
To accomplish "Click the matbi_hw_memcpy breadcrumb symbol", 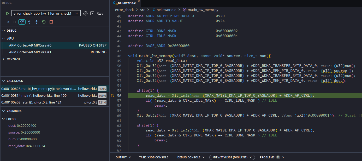I will click(203, 10).
